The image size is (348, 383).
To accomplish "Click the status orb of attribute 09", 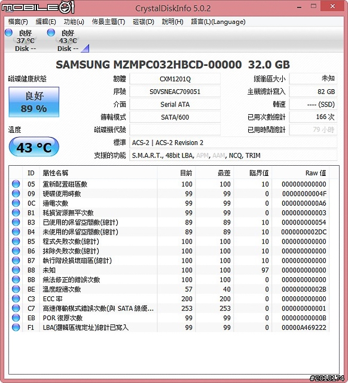I will (16, 193).
